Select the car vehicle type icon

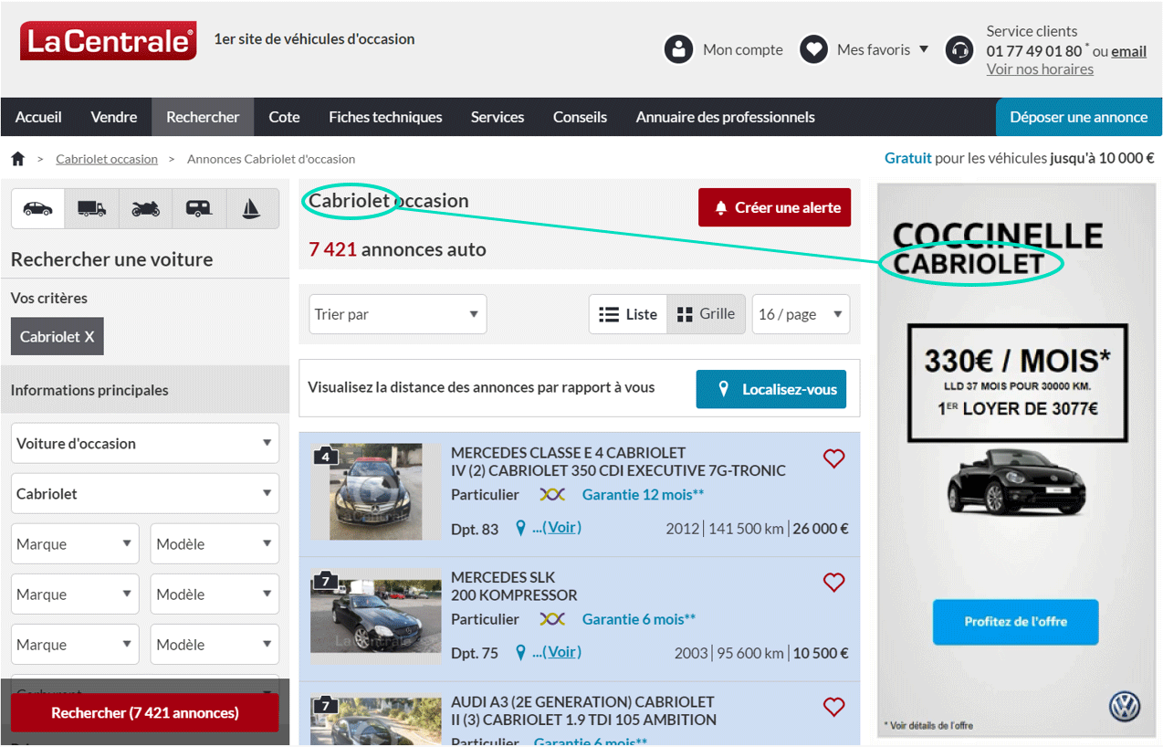coord(37,209)
